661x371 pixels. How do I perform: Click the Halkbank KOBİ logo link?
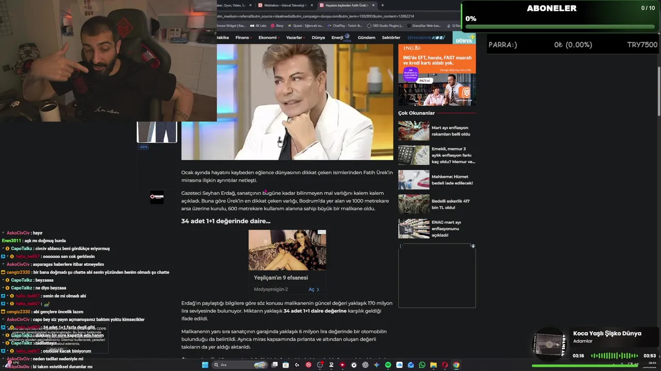[426, 38]
